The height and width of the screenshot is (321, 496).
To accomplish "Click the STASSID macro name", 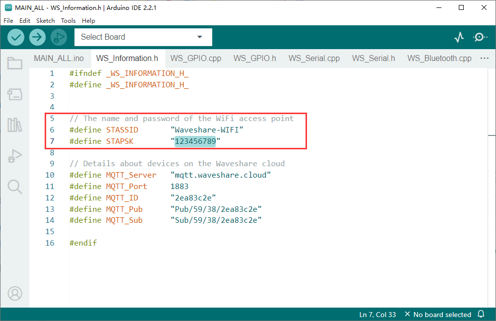I will tap(122, 130).
